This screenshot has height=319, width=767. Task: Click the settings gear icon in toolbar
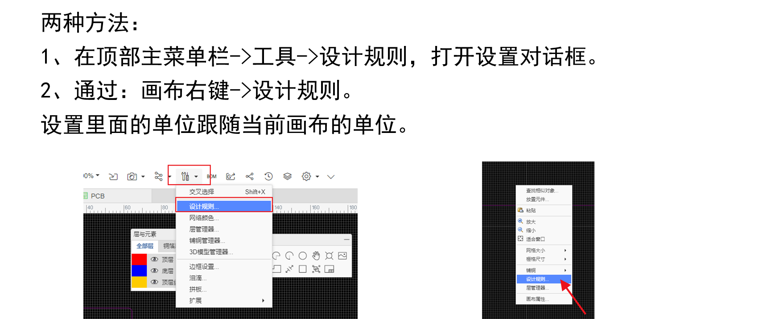point(306,176)
